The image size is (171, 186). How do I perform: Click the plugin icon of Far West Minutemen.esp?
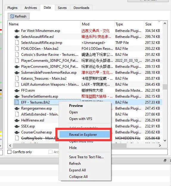tap(17, 31)
